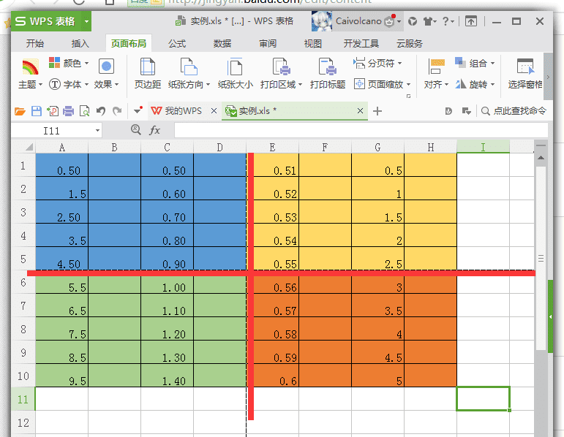The height and width of the screenshot is (437, 564).
Task: Click the 点此查找命令 search box
Action: [514, 111]
